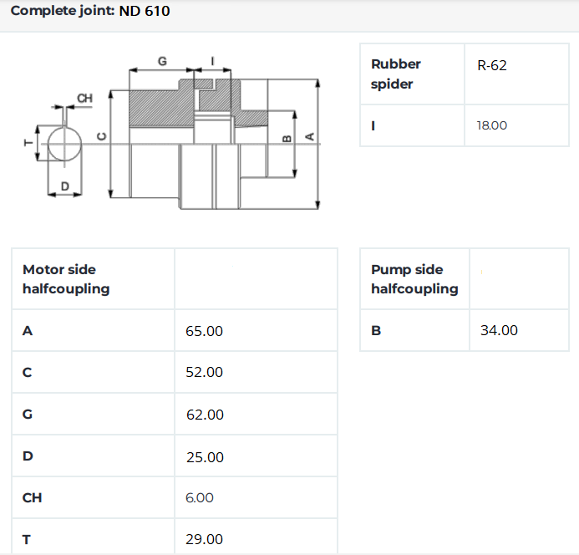Screen dimensions: 579x555
Task: Click the Complete joint: ND 610 heading
Action: (x=90, y=11)
